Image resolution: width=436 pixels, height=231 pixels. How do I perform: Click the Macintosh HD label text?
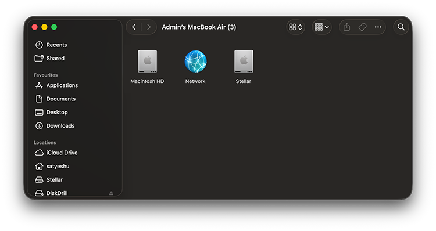tap(147, 81)
